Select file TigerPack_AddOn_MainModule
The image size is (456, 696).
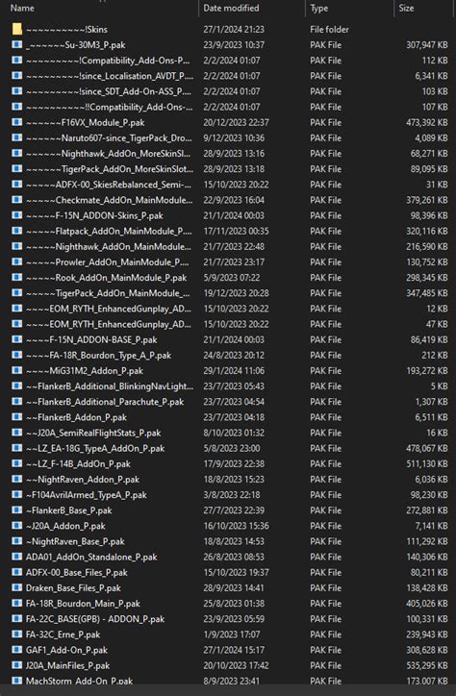click(x=108, y=293)
